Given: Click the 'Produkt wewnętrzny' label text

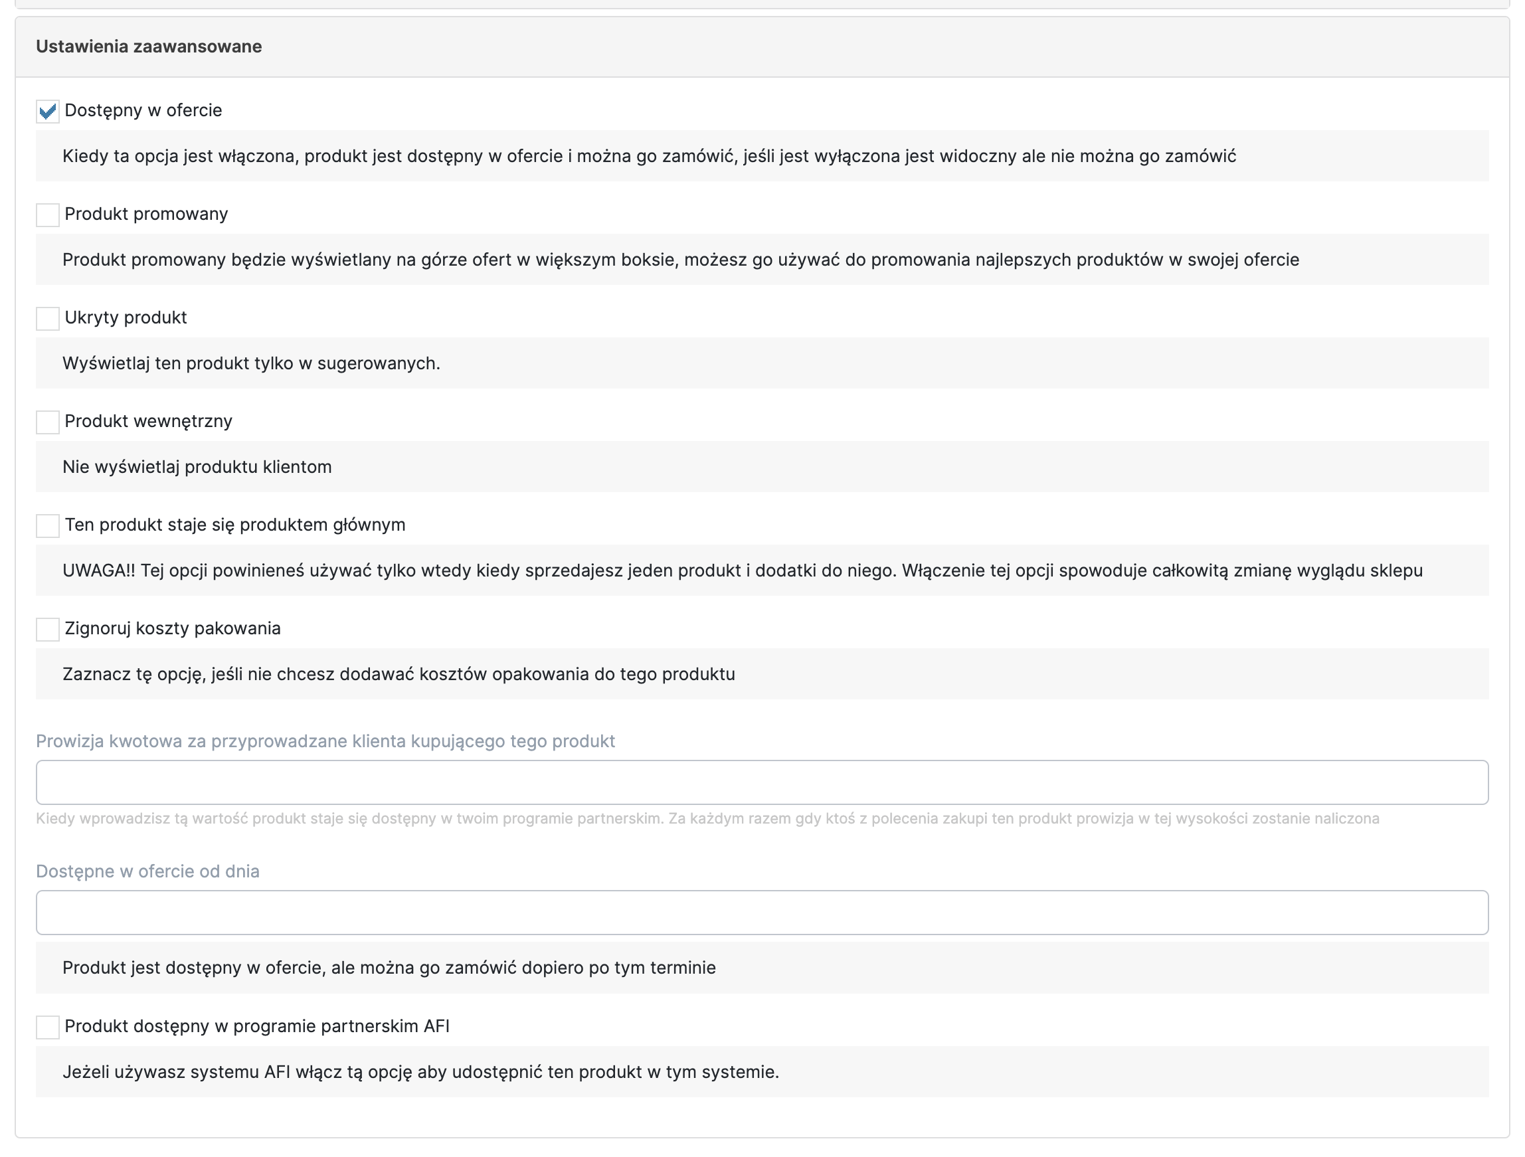Looking at the screenshot, I should click(148, 421).
